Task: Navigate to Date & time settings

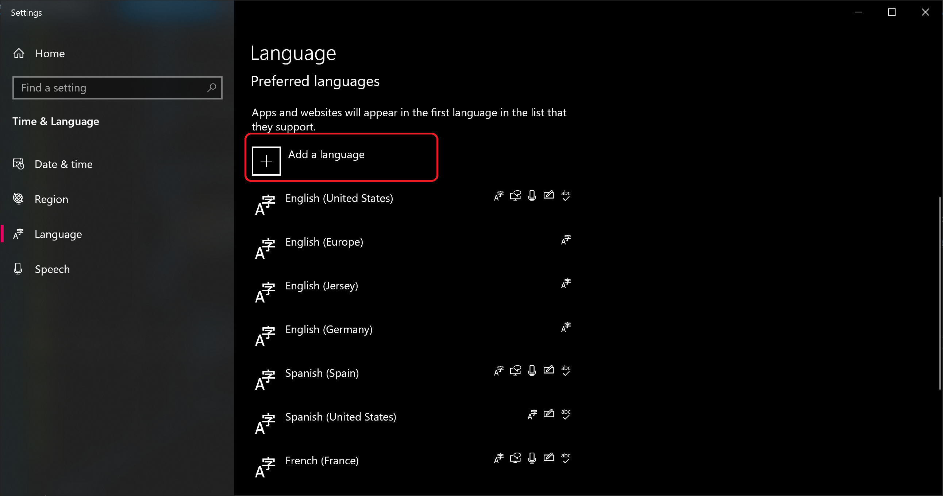Action: pyautogui.click(x=63, y=164)
